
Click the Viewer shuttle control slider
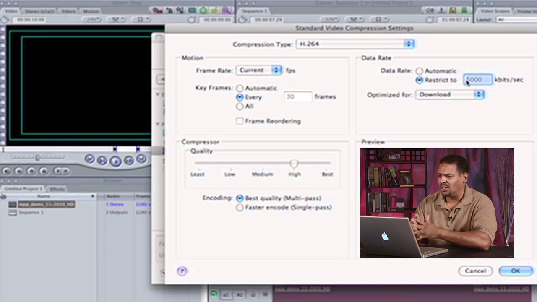pos(37,157)
